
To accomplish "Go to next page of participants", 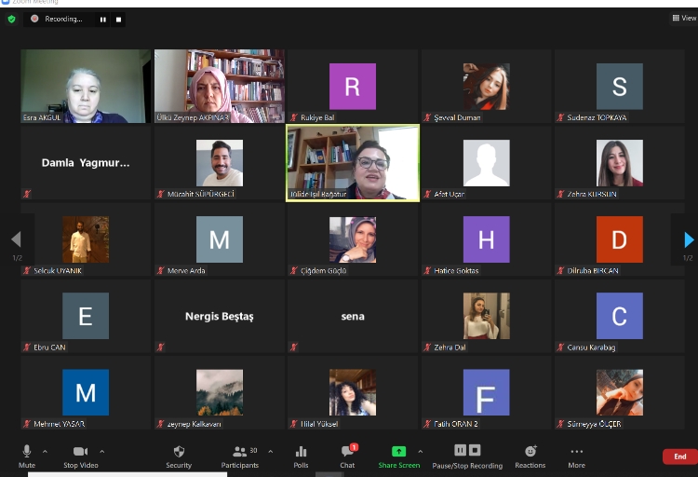I will click(x=689, y=239).
